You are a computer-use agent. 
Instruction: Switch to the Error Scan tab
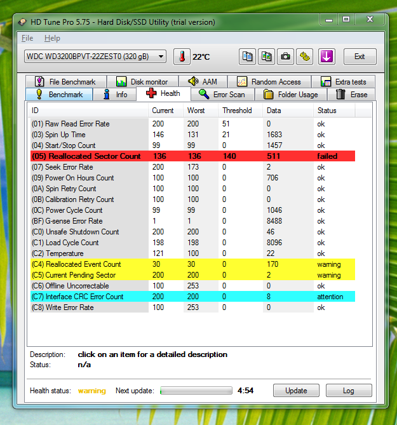tap(222, 94)
